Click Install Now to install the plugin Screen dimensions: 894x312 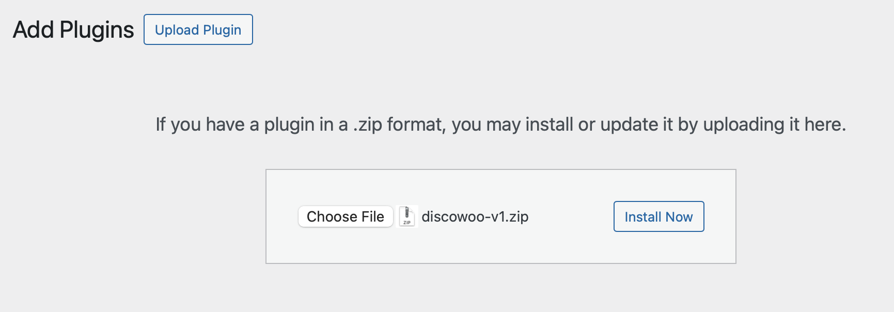(x=658, y=216)
